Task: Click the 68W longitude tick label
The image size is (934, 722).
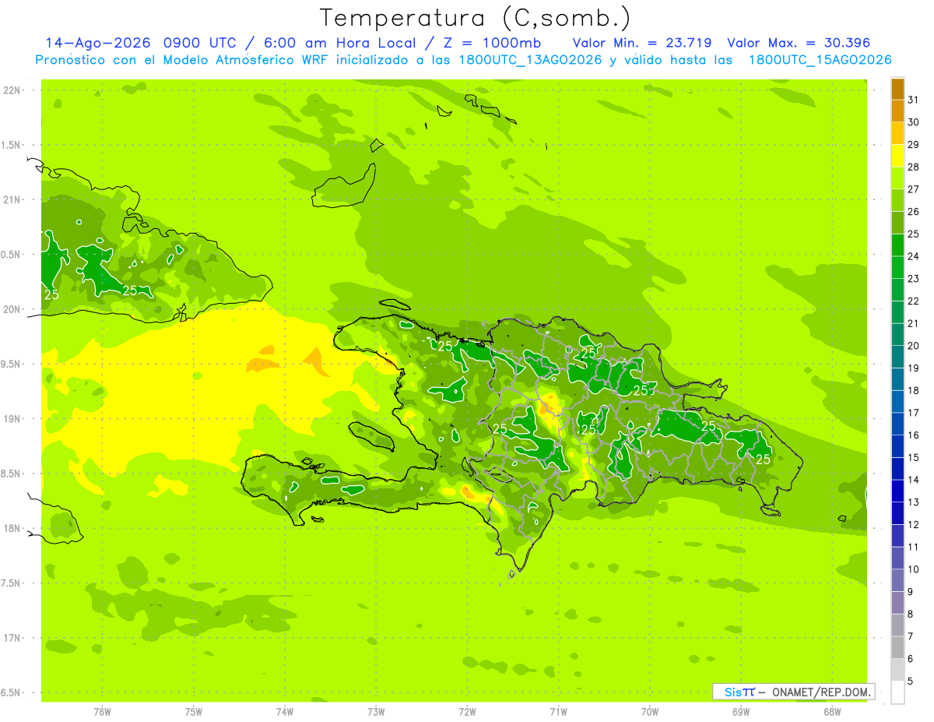Action: [831, 712]
